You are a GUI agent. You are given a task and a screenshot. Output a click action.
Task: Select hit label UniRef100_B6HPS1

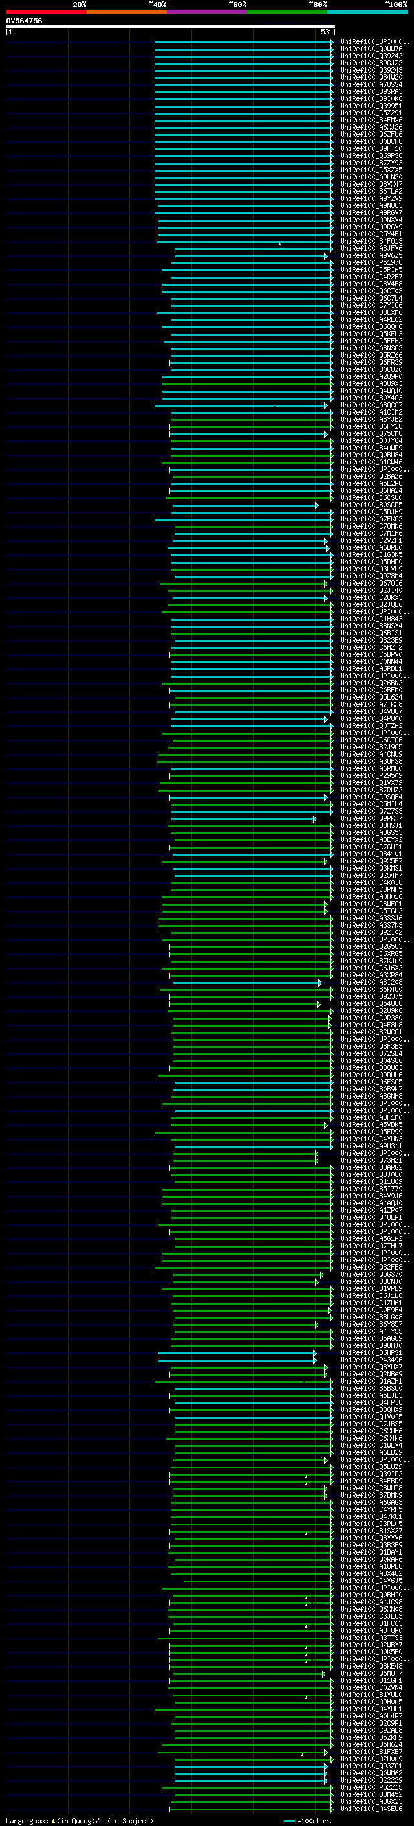(x=371, y=1352)
